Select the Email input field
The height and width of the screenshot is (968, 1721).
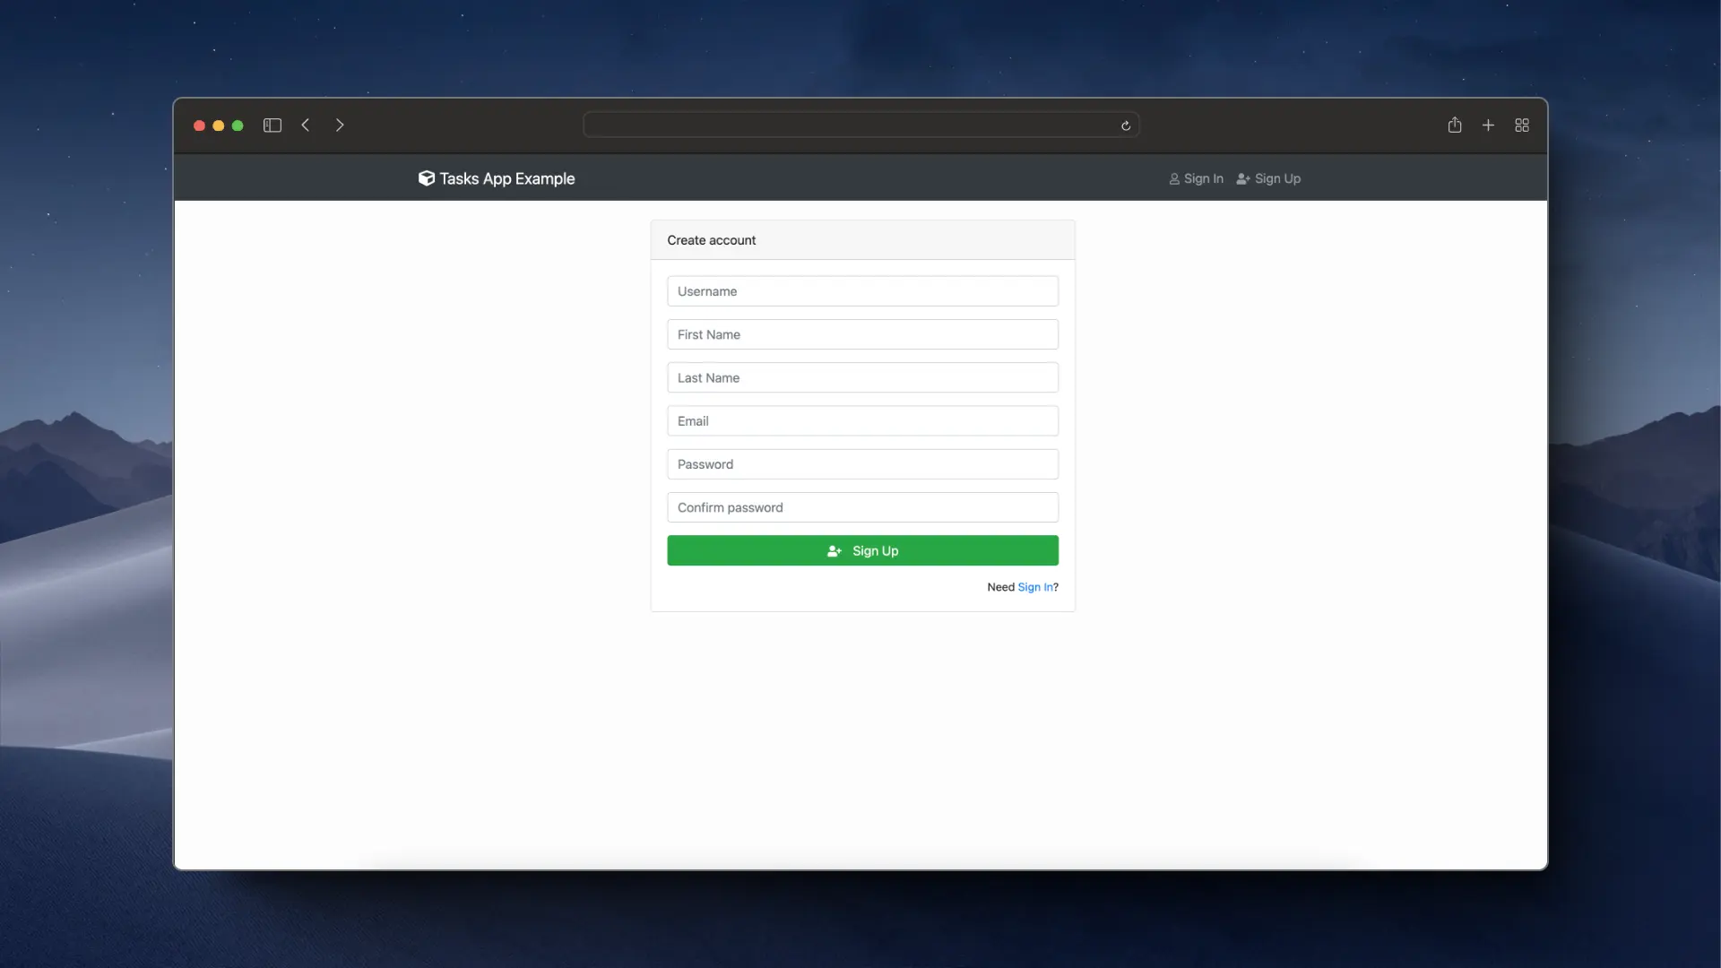861,419
